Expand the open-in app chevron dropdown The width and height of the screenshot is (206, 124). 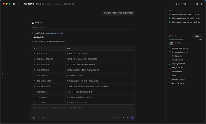tap(189, 4)
